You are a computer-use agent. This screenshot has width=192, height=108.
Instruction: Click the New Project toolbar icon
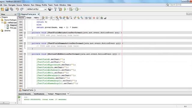2,9
